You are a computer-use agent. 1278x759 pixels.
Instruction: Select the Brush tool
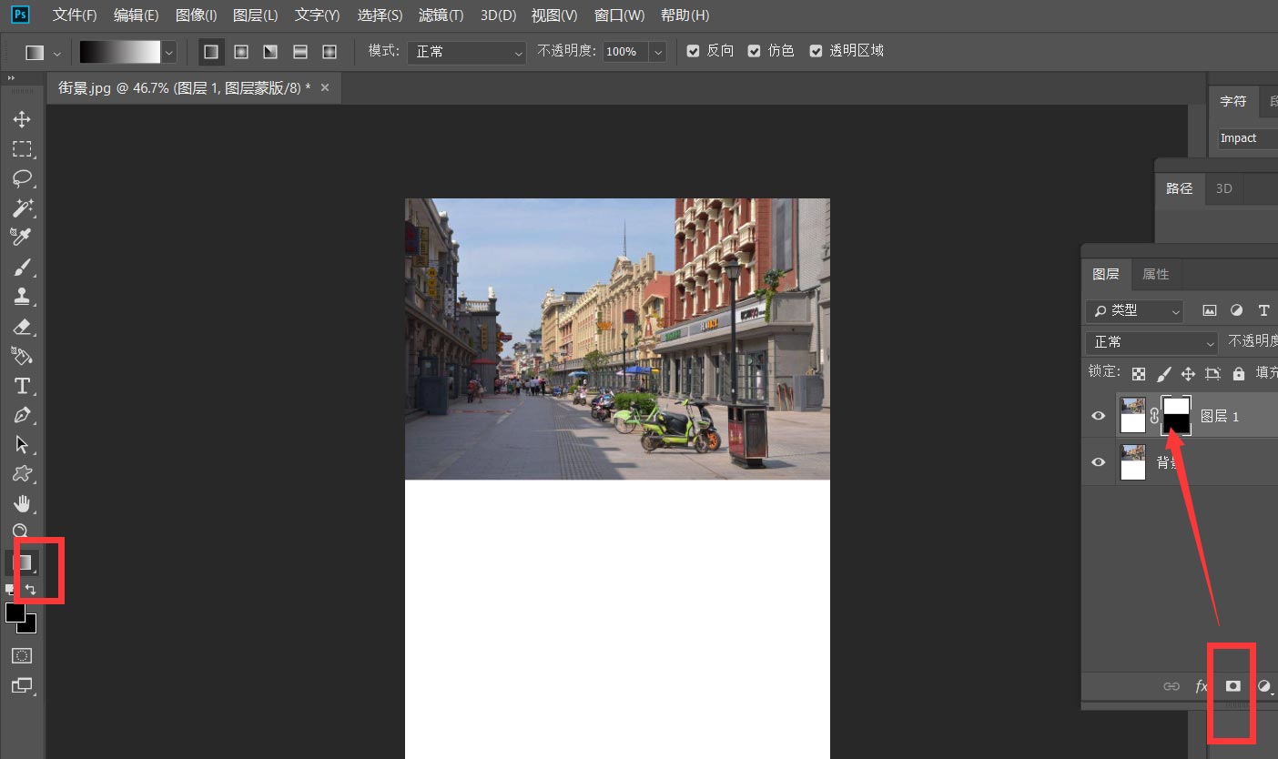coord(22,267)
